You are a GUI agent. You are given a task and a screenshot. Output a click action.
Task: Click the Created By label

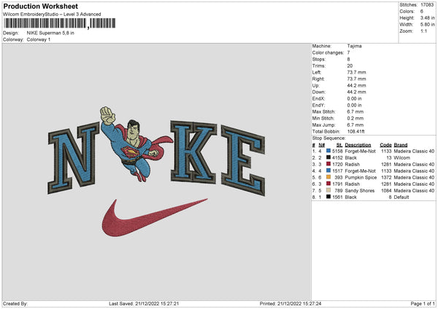click(15, 304)
